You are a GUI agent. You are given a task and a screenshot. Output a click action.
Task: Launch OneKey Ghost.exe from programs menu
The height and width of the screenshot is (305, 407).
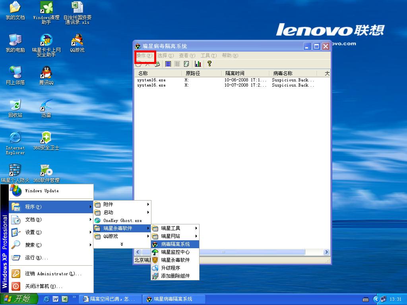[x=122, y=220]
